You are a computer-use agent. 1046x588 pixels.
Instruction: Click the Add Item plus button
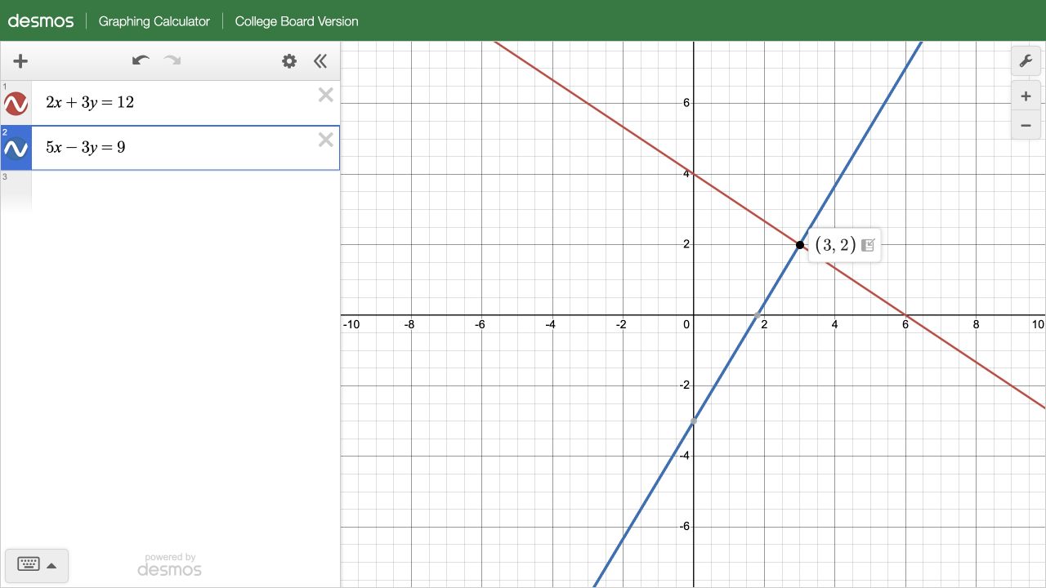pyautogui.click(x=20, y=61)
